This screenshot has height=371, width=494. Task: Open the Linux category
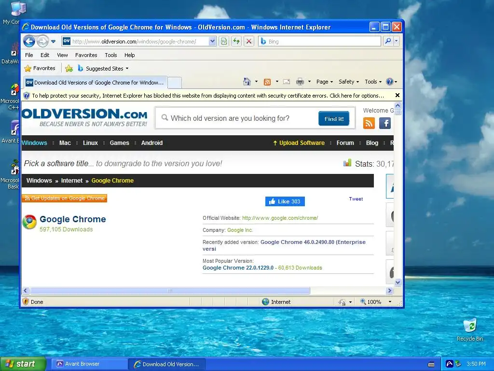(x=90, y=143)
